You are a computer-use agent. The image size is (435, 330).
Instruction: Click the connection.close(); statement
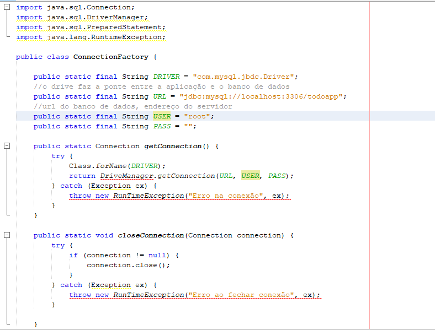(128, 265)
